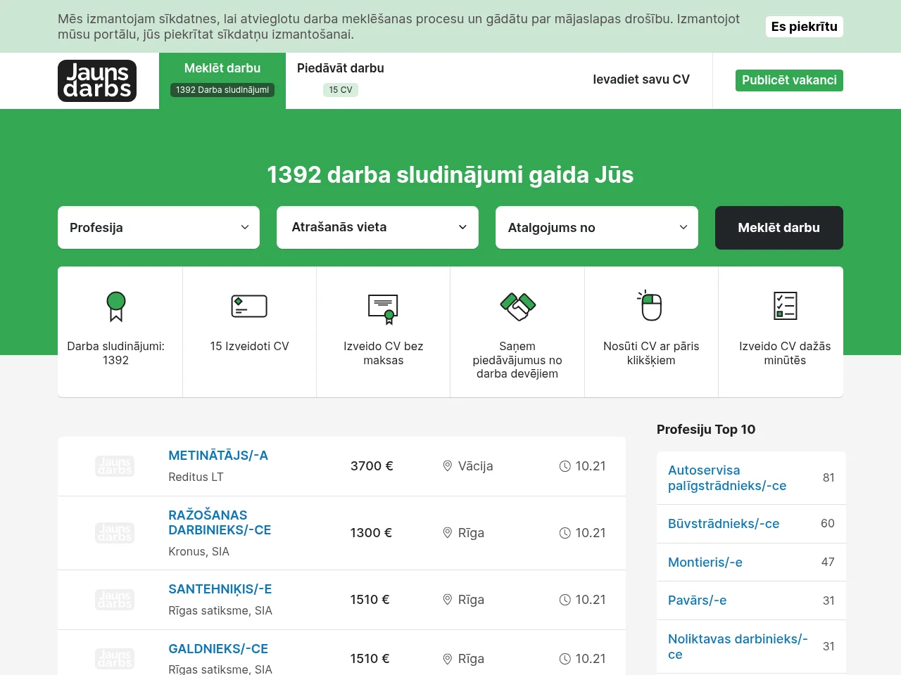Click the green ribbon badge icon
The width and height of the screenshot is (901, 675).
pos(116,307)
